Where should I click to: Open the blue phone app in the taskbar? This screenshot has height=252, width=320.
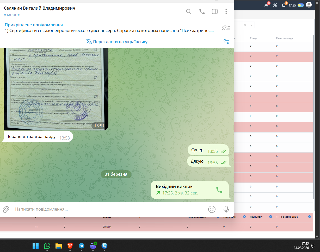pos(104,246)
